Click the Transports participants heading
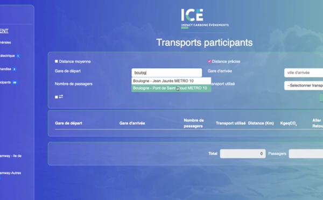The height and width of the screenshot is (200, 323). (x=205, y=42)
